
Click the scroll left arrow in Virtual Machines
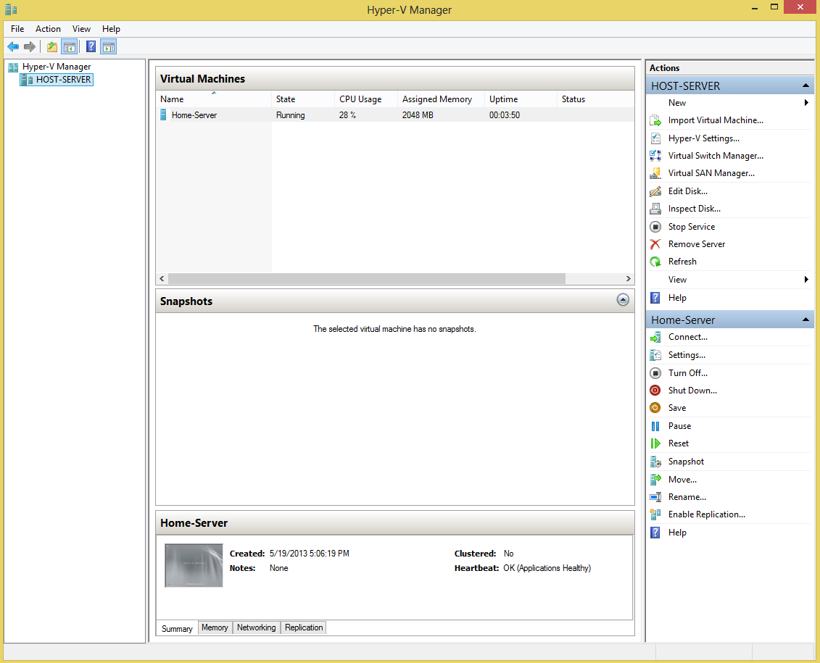[162, 279]
